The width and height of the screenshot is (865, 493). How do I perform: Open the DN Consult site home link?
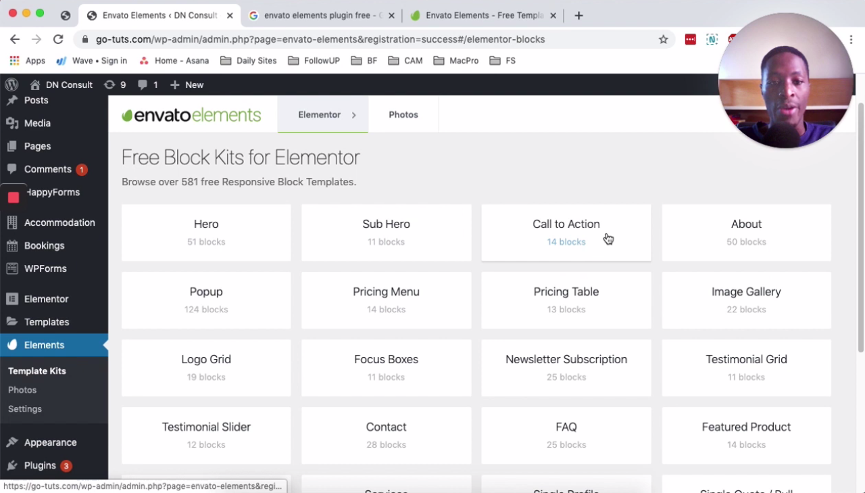coord(61,85)
